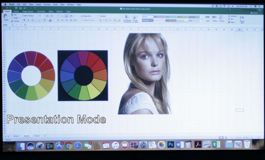The width and height of the screenshot is (265, 160).
Task: Enable Wrap Text for the cell
Action: click(86, 16)
